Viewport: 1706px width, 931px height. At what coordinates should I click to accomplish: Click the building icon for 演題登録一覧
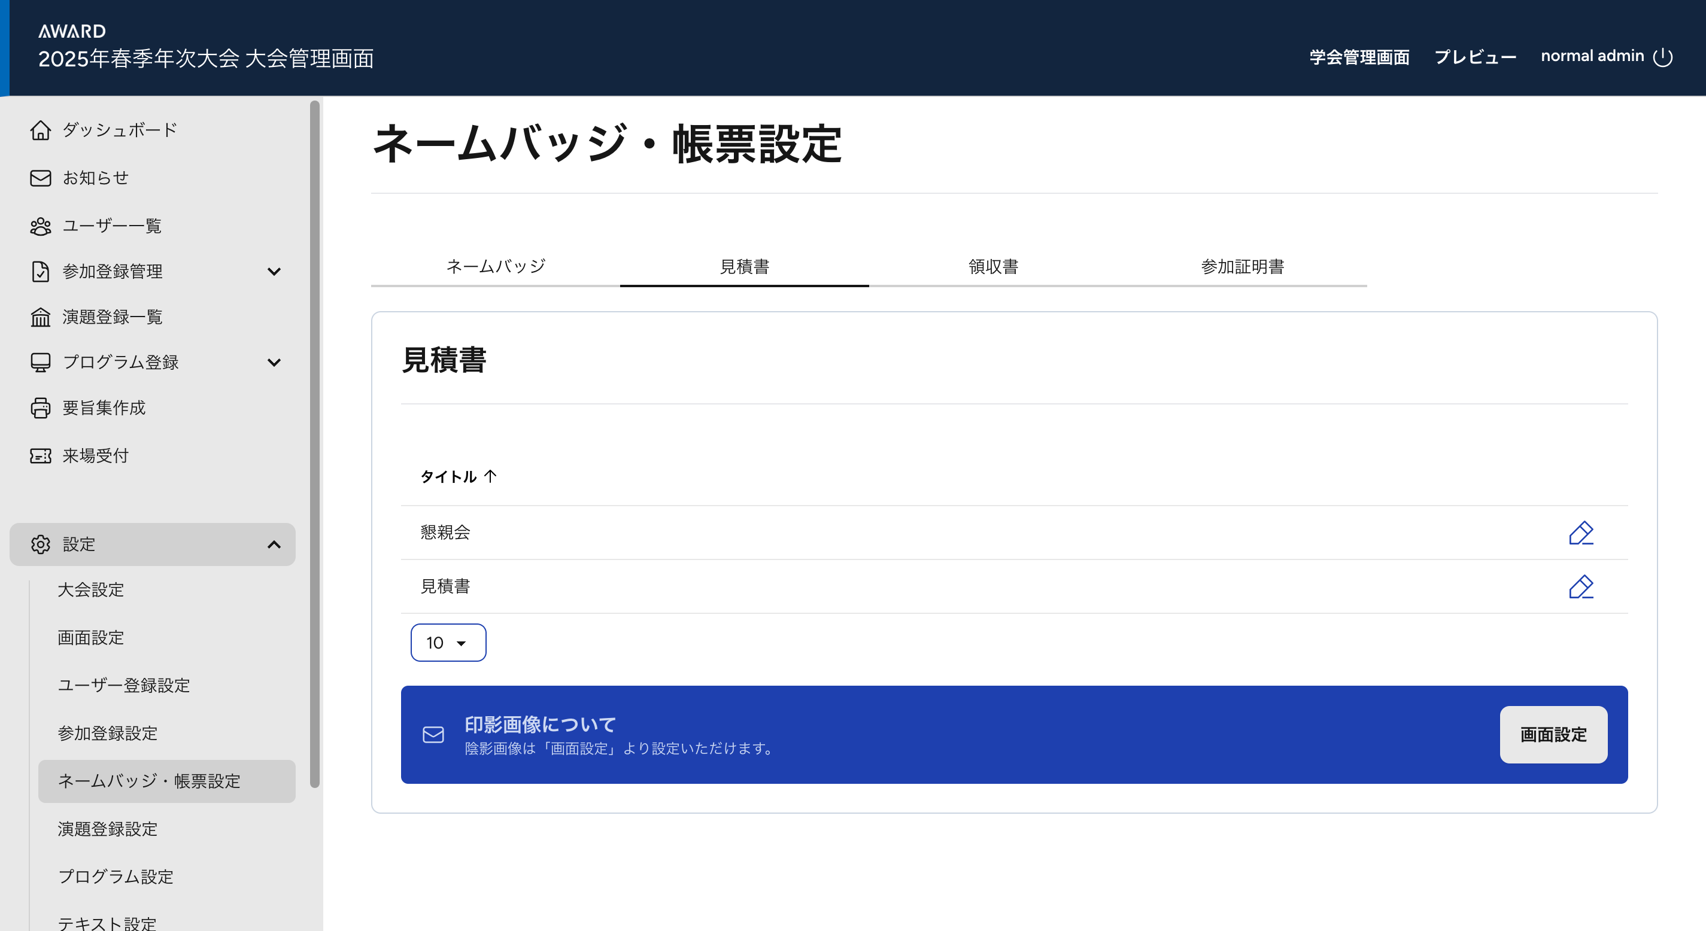[x=40, y=317]
